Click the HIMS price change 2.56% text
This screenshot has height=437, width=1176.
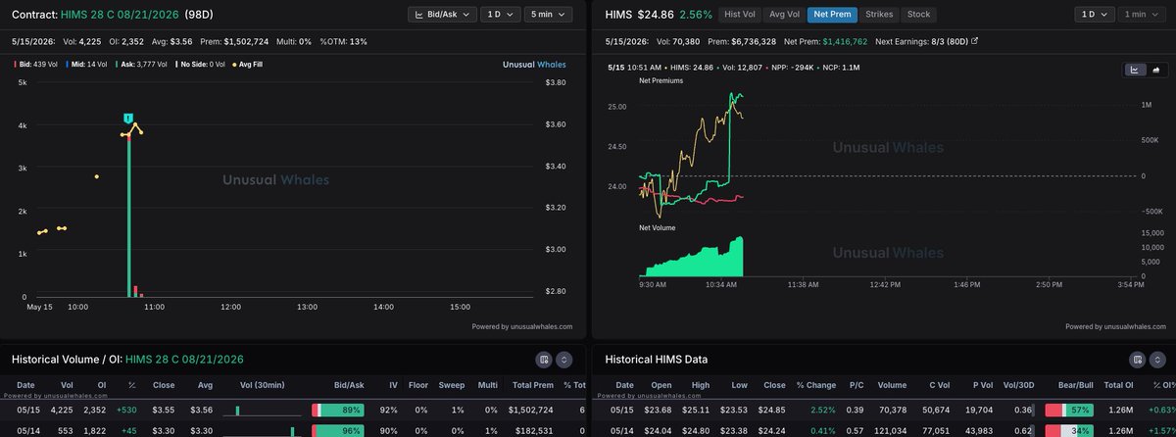pyautogui.click(x=695, y=15)
